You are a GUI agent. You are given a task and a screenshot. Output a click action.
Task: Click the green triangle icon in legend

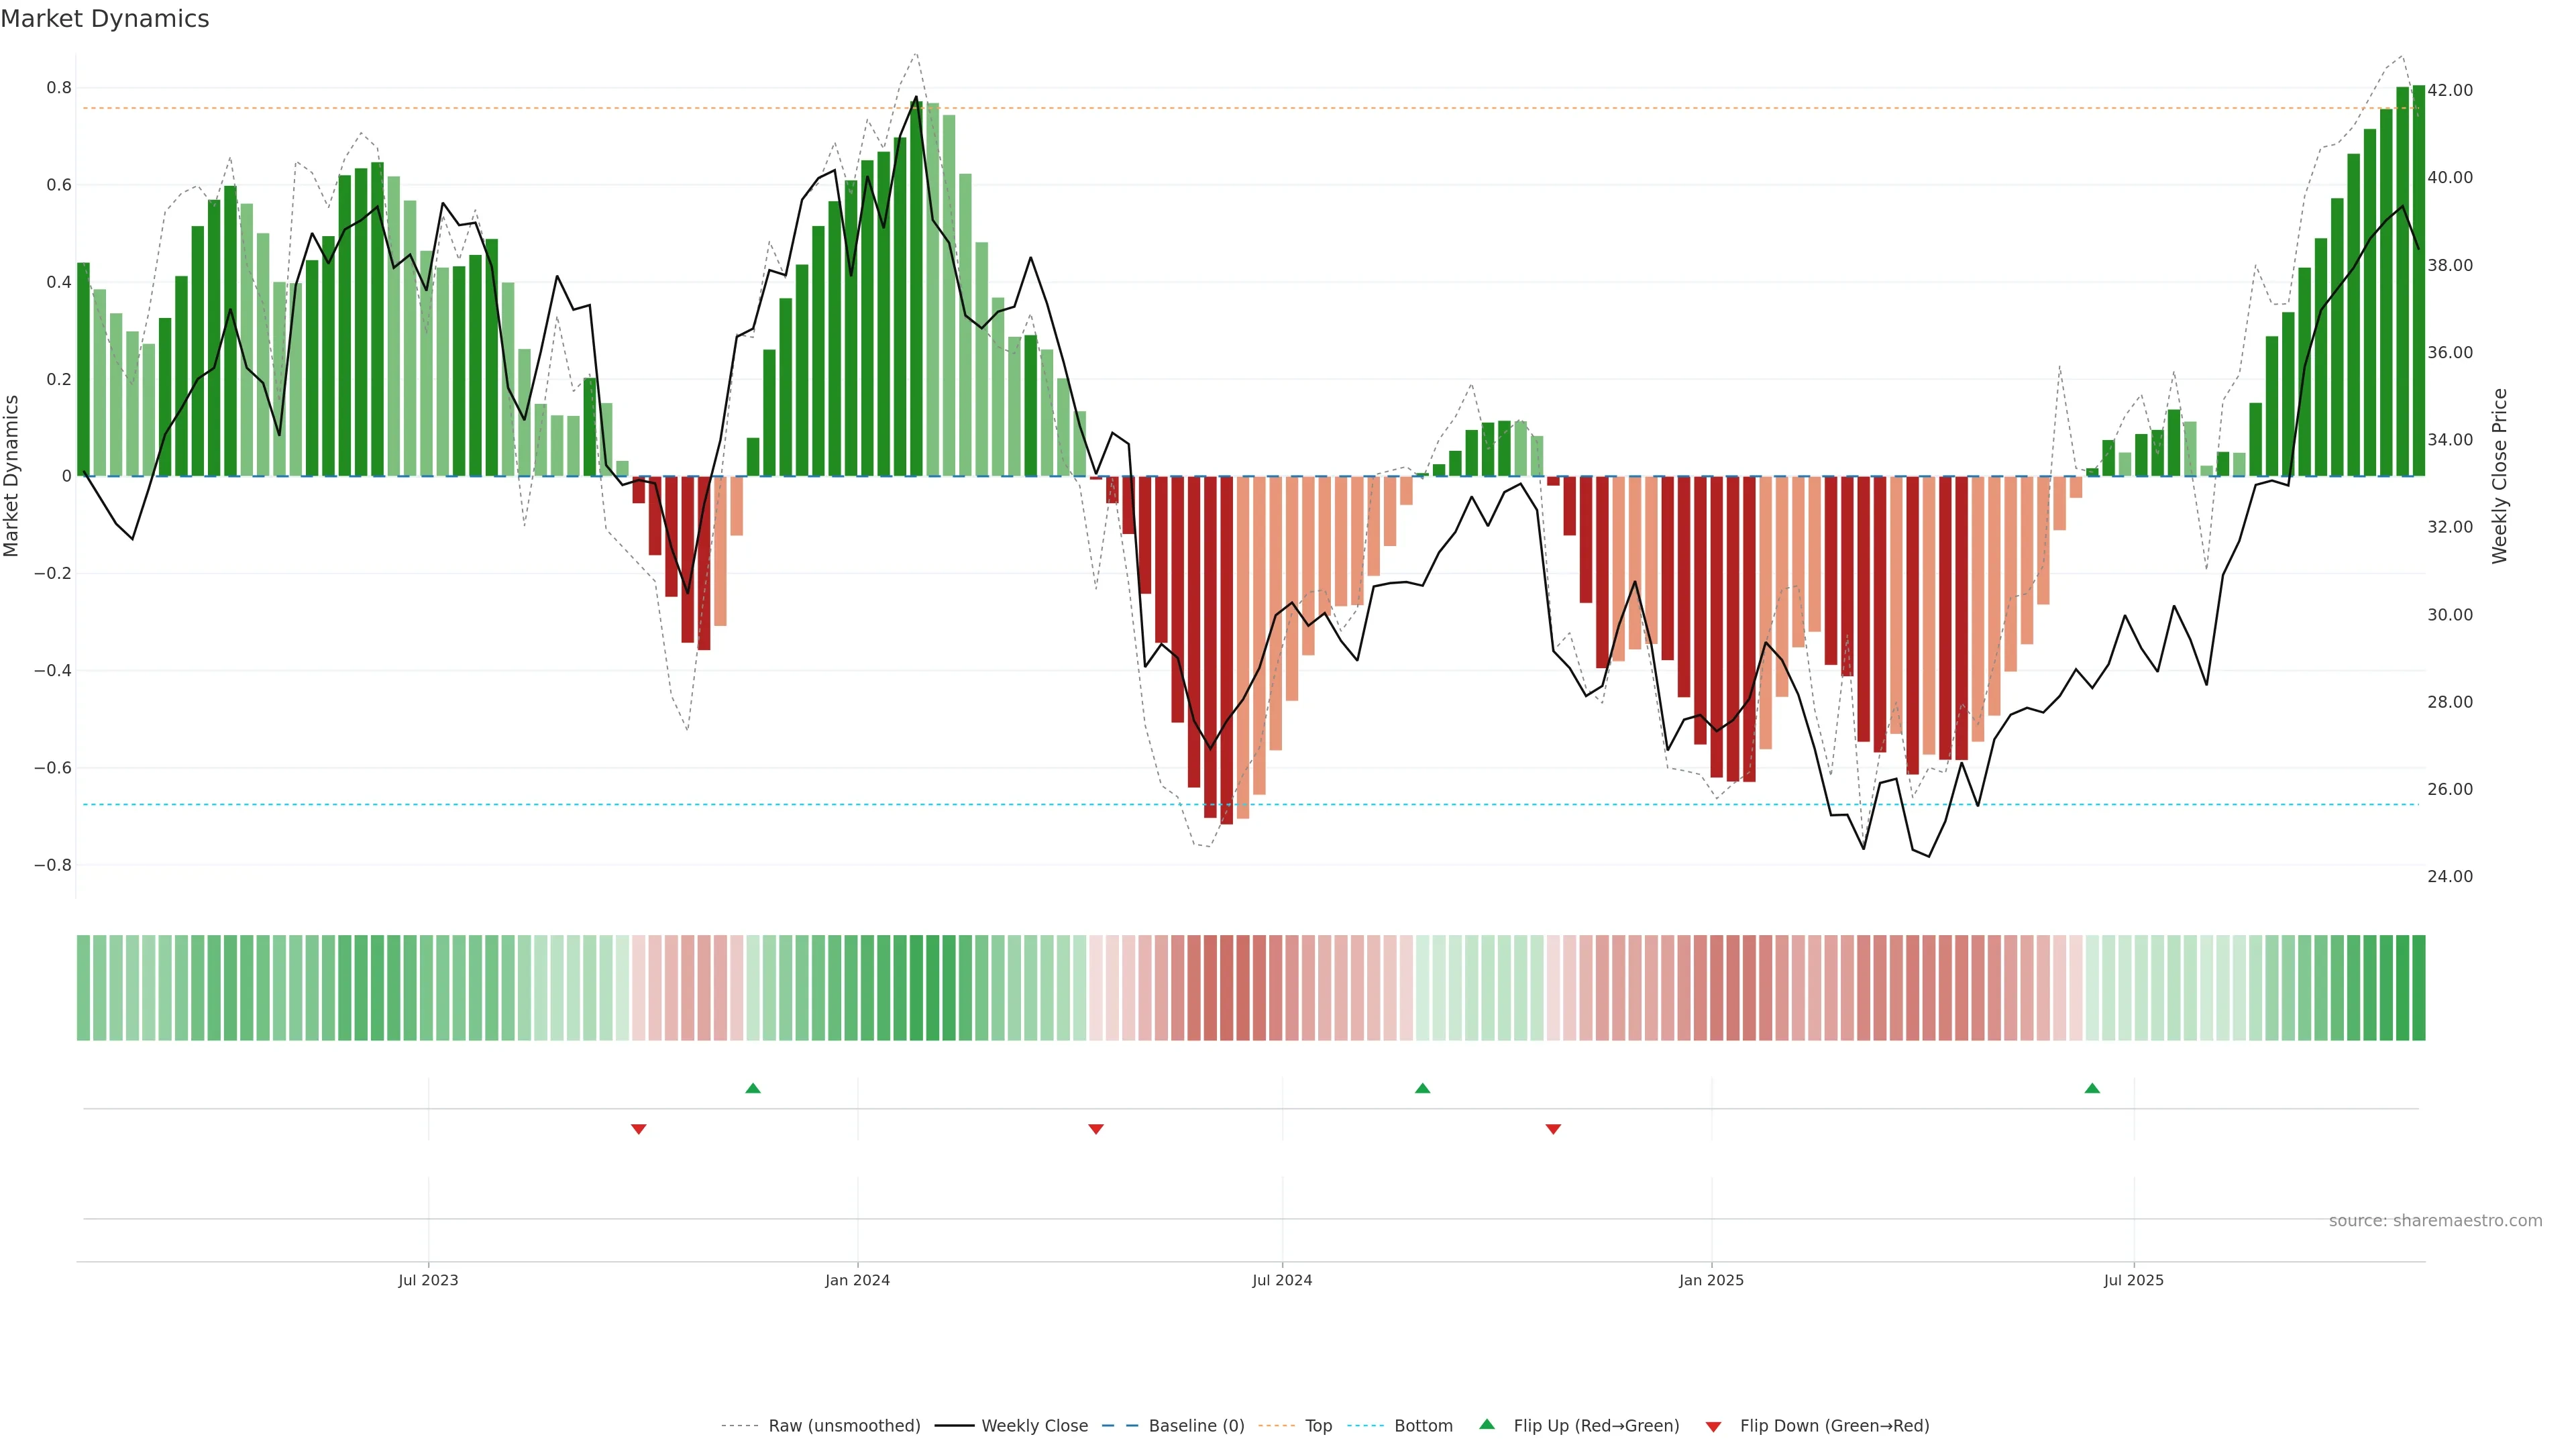[x=1487, y=1424]
